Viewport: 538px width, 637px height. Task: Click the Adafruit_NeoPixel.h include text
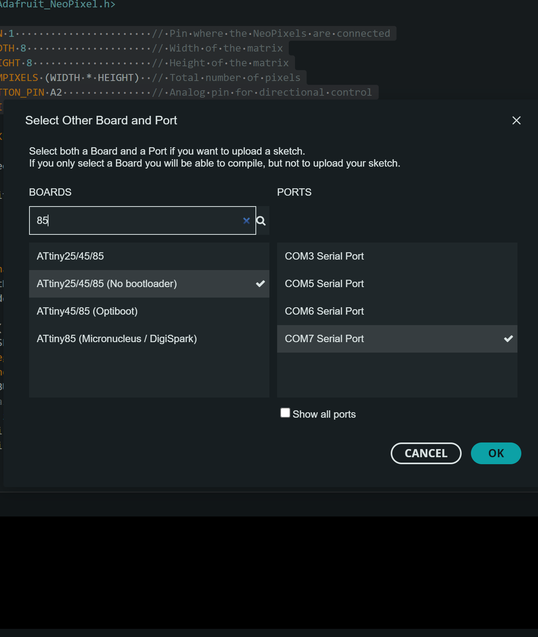57,5
